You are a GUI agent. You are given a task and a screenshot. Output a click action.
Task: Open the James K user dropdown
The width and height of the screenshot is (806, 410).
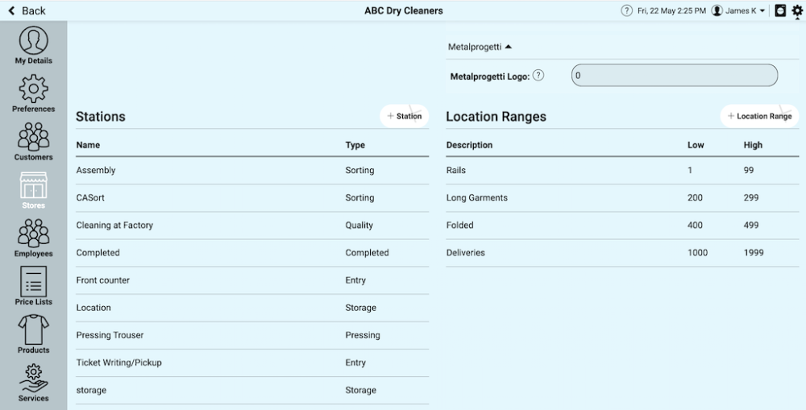click(738, 10)
